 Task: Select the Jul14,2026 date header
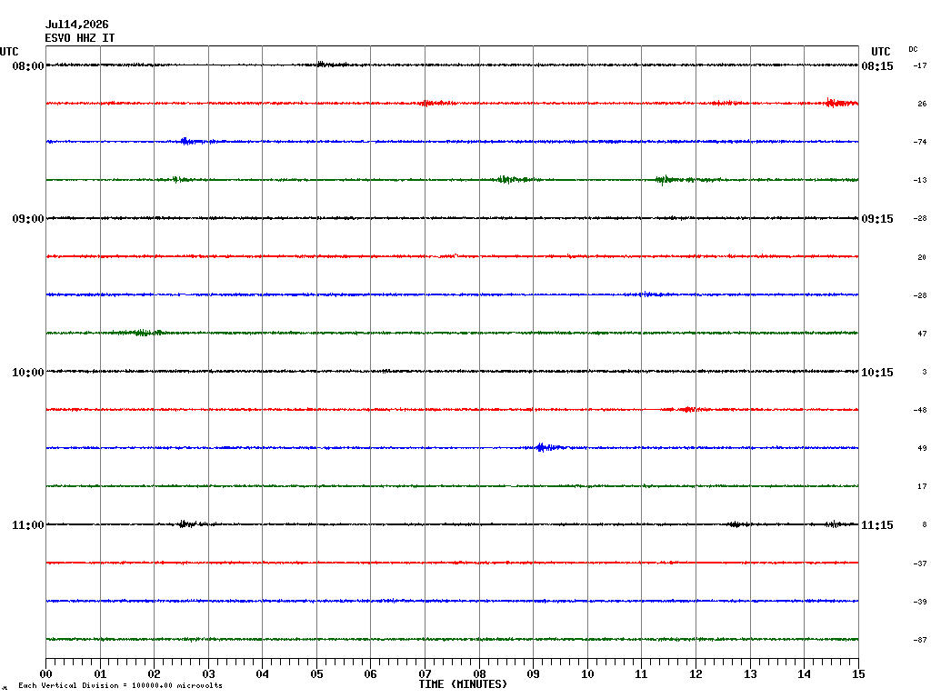pyautogui.click(x=76, y=25)
